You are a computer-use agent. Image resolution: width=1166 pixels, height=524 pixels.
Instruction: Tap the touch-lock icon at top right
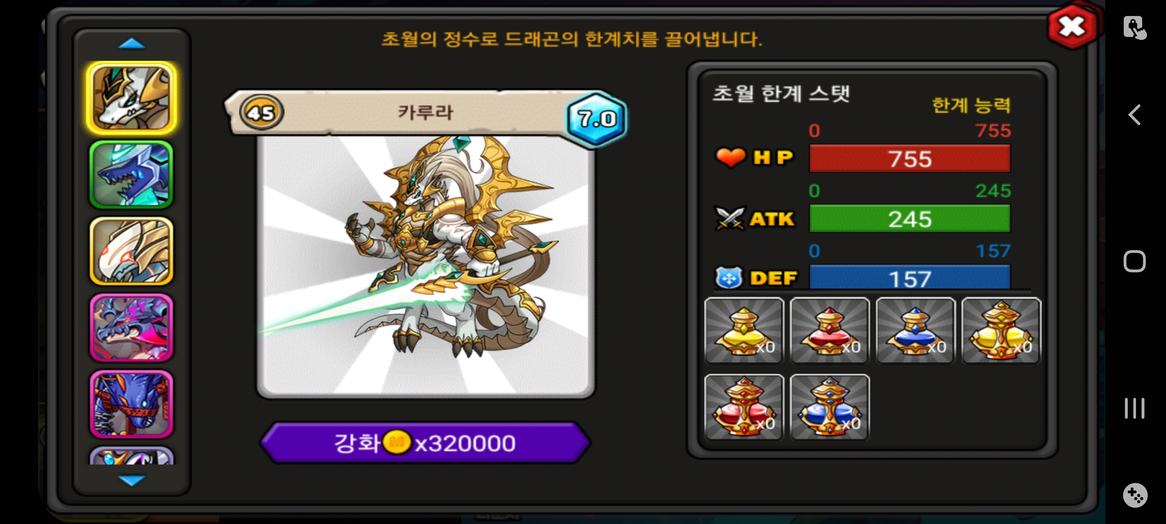(x=1134, y=28)
